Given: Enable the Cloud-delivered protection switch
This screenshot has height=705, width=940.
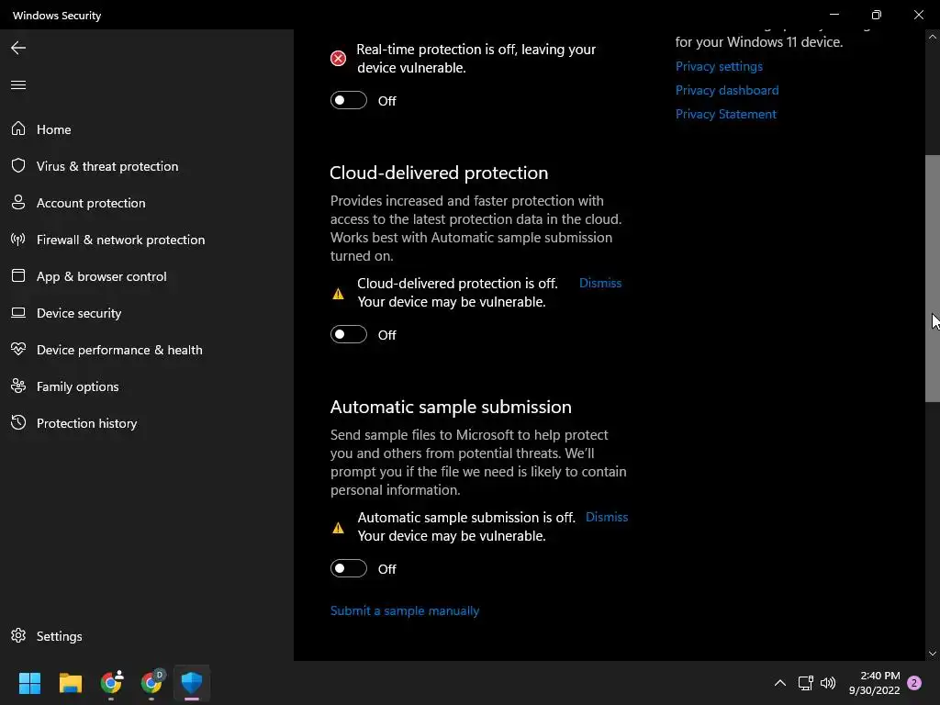Looking at the screenshot, I should click(x=349, y=334).
